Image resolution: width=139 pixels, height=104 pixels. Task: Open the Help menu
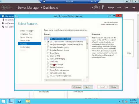click(133, 8)
